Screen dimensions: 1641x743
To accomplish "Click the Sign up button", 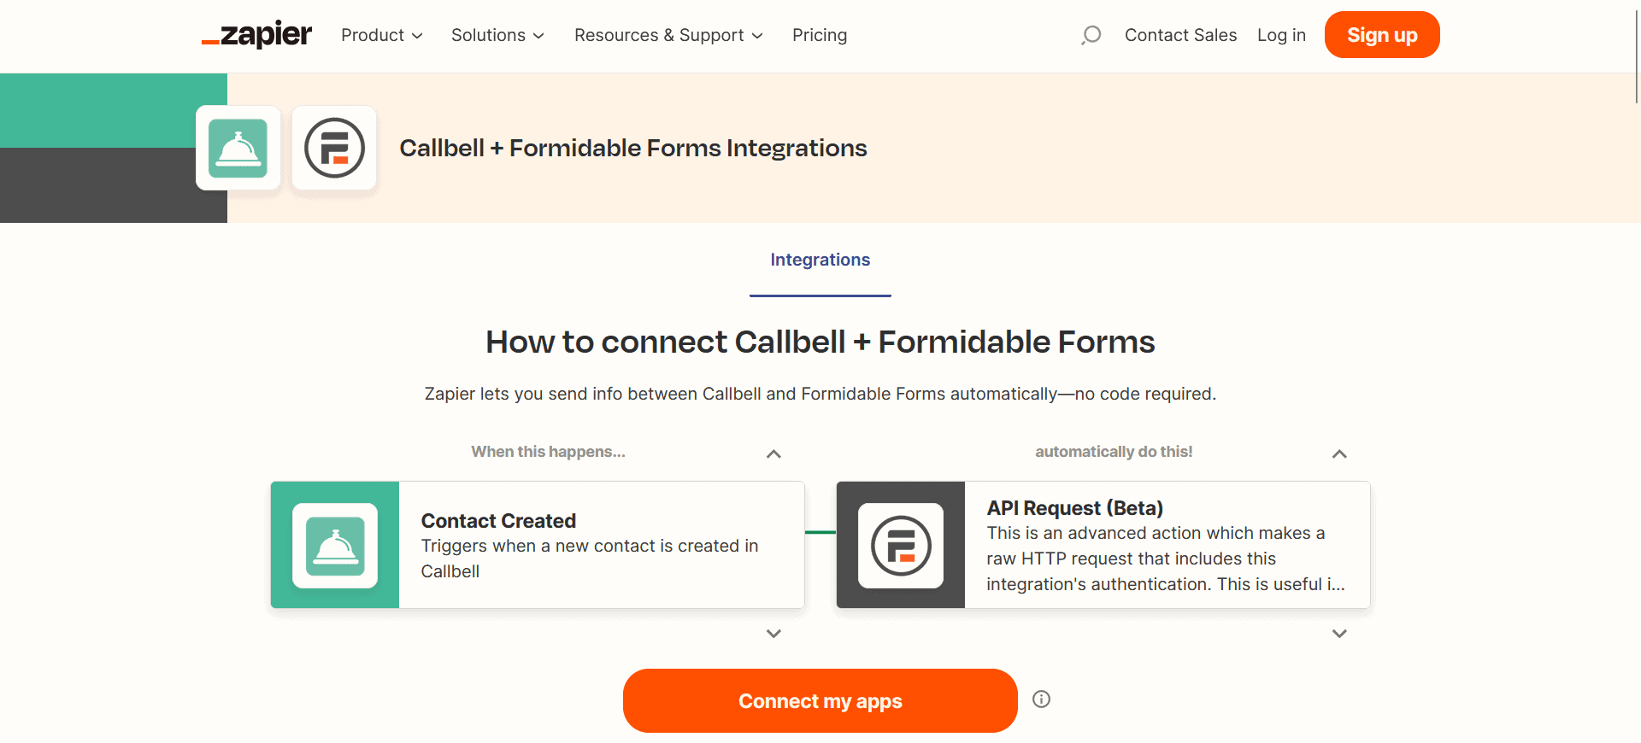I will [1381, 35].
